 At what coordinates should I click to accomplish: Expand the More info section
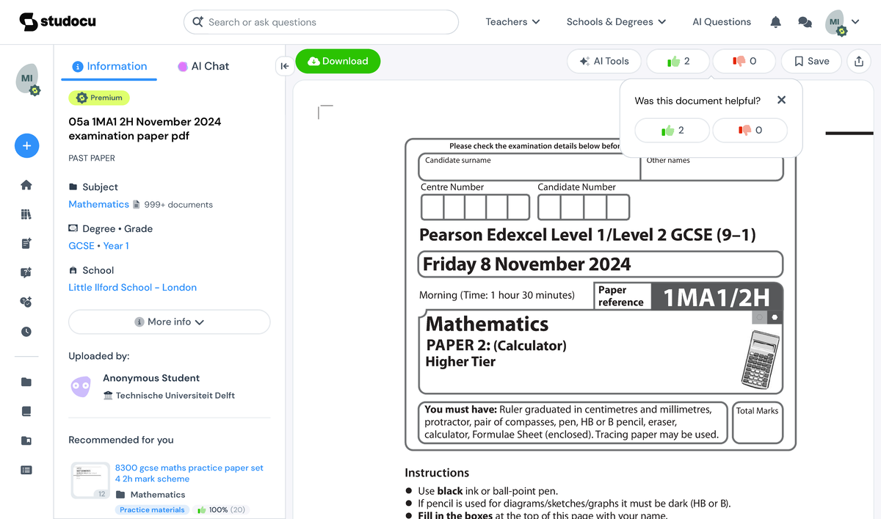(x=169, y=322)
